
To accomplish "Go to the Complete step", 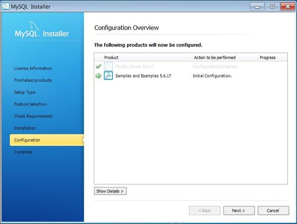I will [x=23, y=152].
